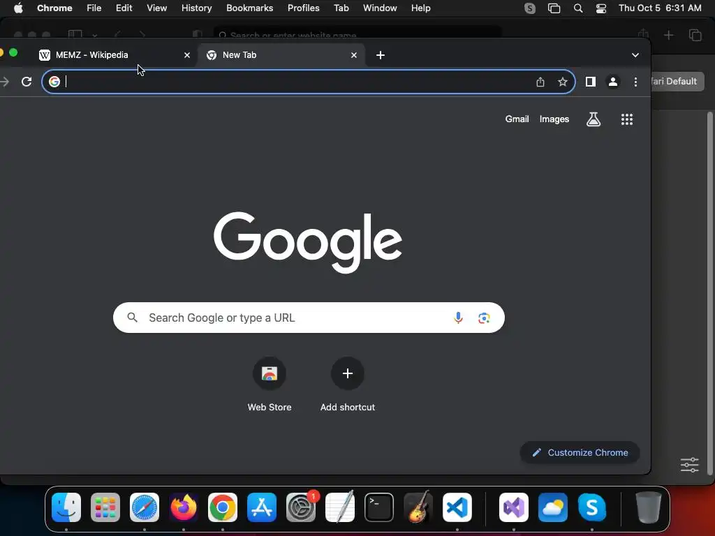The height and width of the screenshot is (536, 715).
Task: Focus the Chrome address bar
Action: [x=308, y=82]
